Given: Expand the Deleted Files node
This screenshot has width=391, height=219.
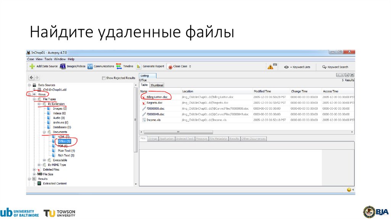Looking at the screenshot, I should point(34,169).
